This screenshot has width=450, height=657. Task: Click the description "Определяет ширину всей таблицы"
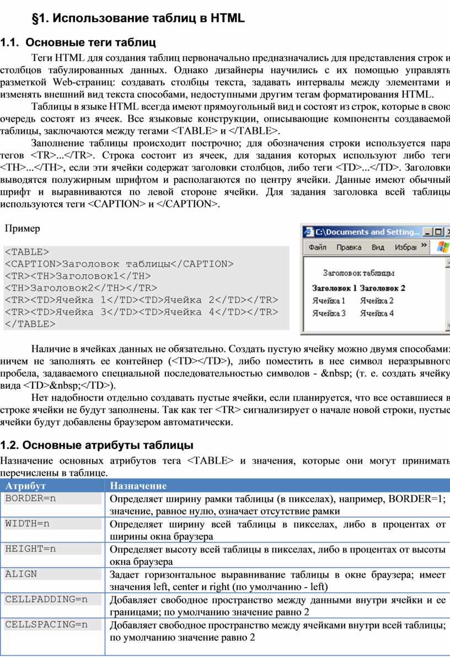(277, 530)
